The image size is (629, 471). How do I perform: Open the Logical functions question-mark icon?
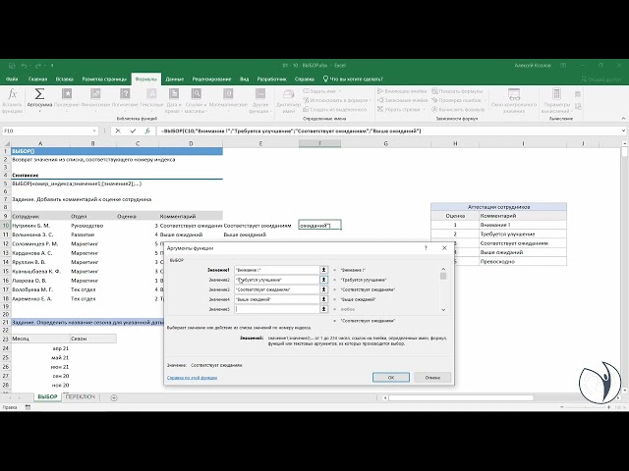[125, 94]
